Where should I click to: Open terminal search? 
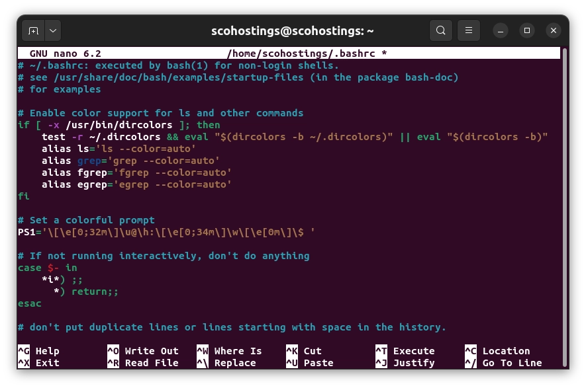441,30
